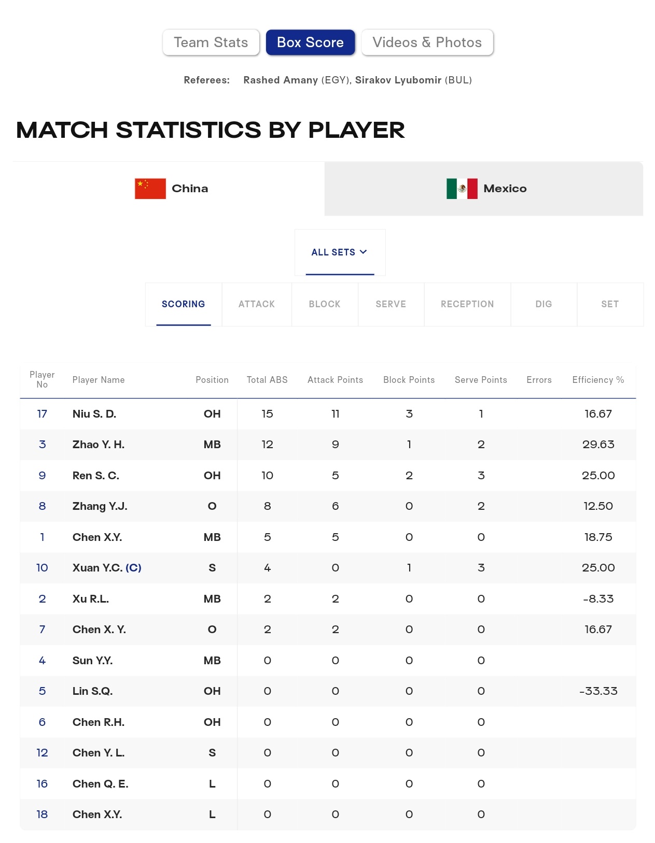Click player number 10 link
This screenshot has width=655, height=843.
(x=42, y=568)
